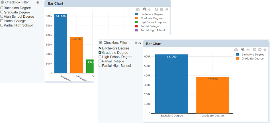Click the zoom in plus icon in two-bar chart
270x123 pixels.
click(255, 50)
